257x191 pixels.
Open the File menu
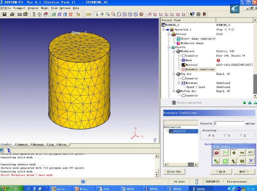8,8
